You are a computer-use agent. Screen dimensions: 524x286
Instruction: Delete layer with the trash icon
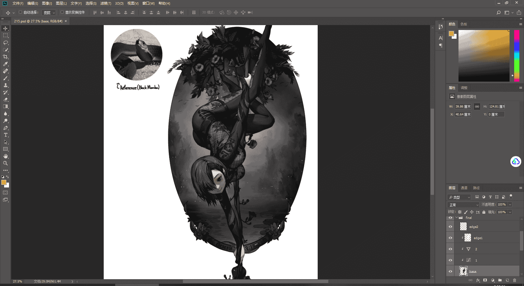(514, 280)
